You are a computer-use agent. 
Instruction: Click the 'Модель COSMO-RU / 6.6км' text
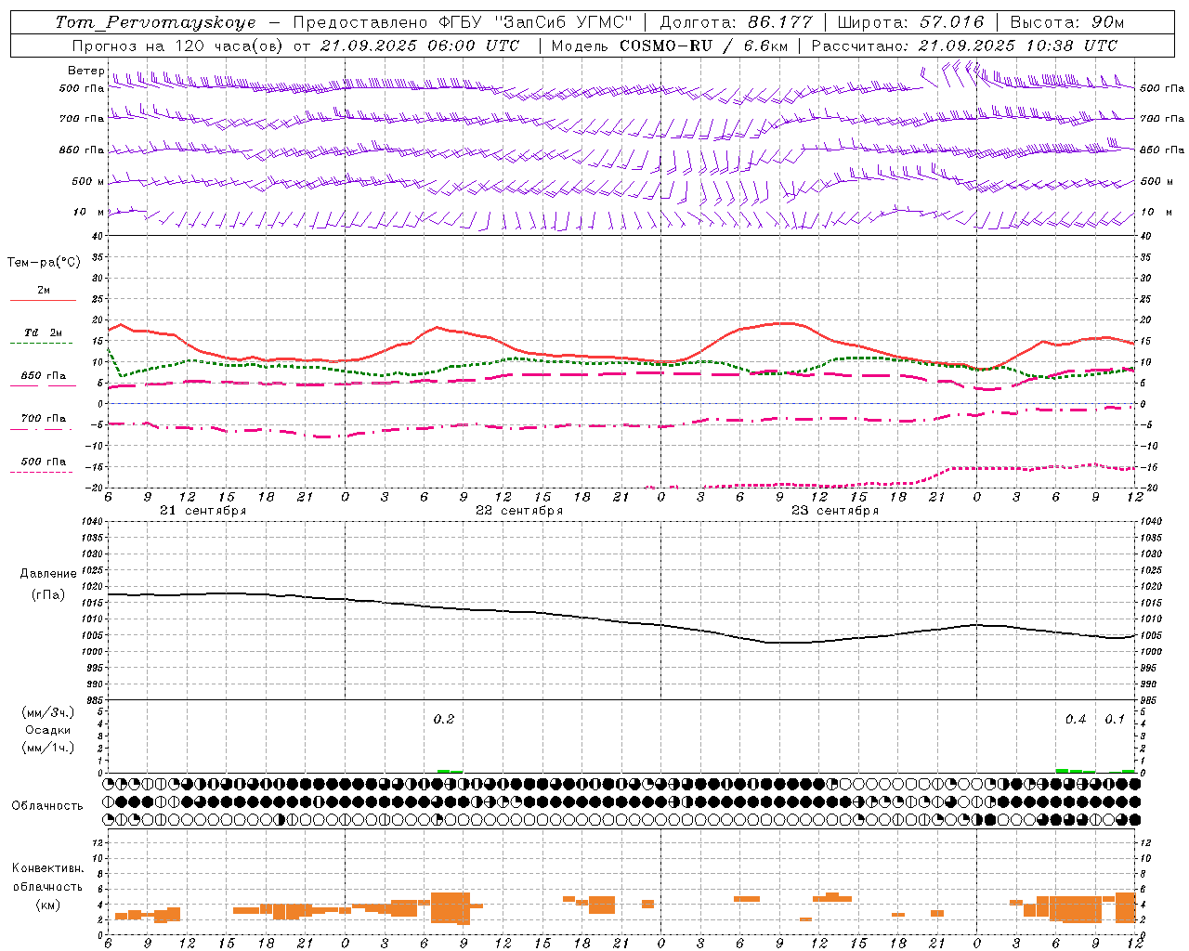(x=669, y=46)
